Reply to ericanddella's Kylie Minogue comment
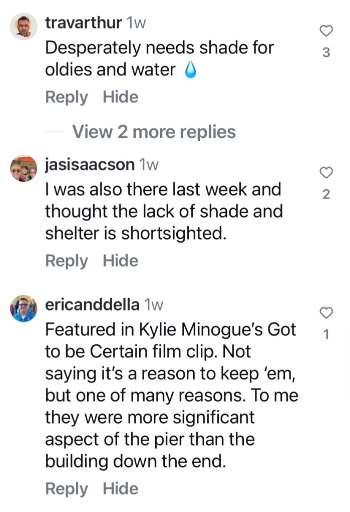Image resolution: width=350 pixels, height=512 pixels. (x=66, y=488)
